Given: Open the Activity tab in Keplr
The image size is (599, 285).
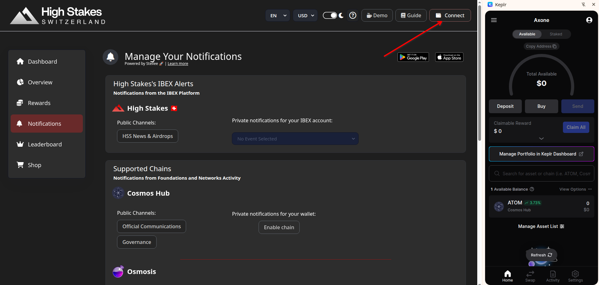Looking at the screenshot, I should coord(553,276).
